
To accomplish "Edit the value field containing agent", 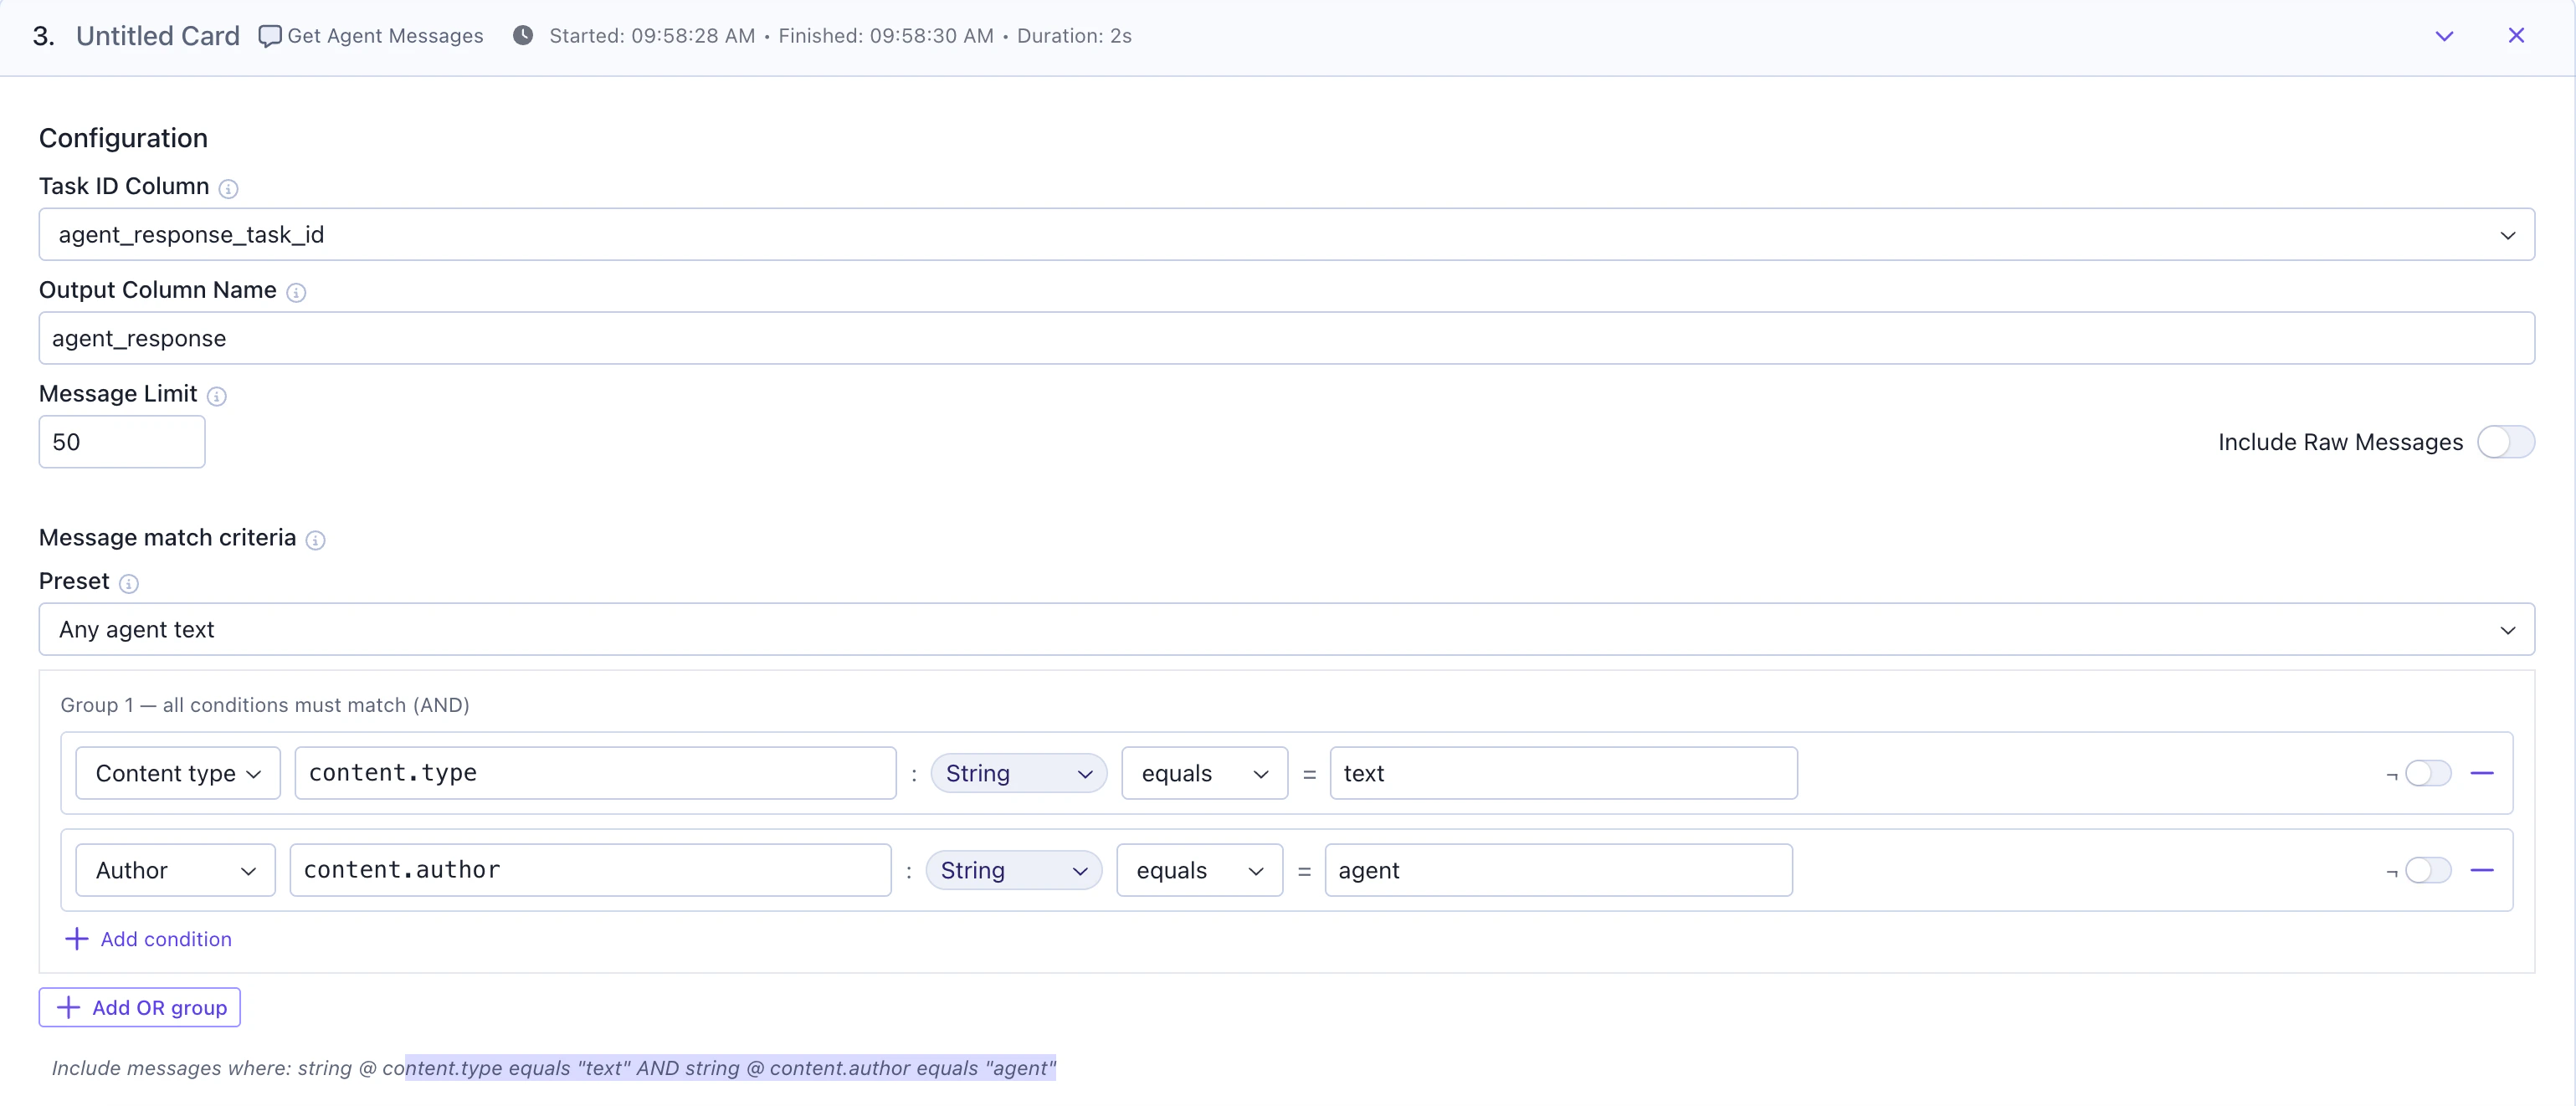I will [1558, 870].
